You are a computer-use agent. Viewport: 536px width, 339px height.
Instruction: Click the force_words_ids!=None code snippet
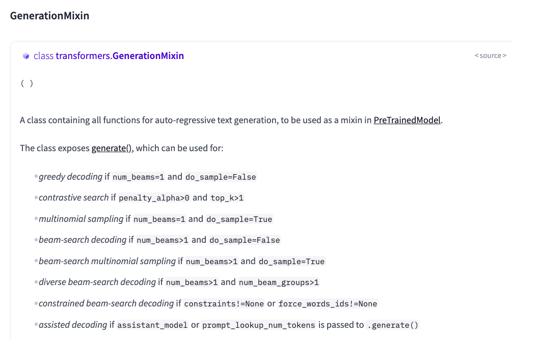328,304
